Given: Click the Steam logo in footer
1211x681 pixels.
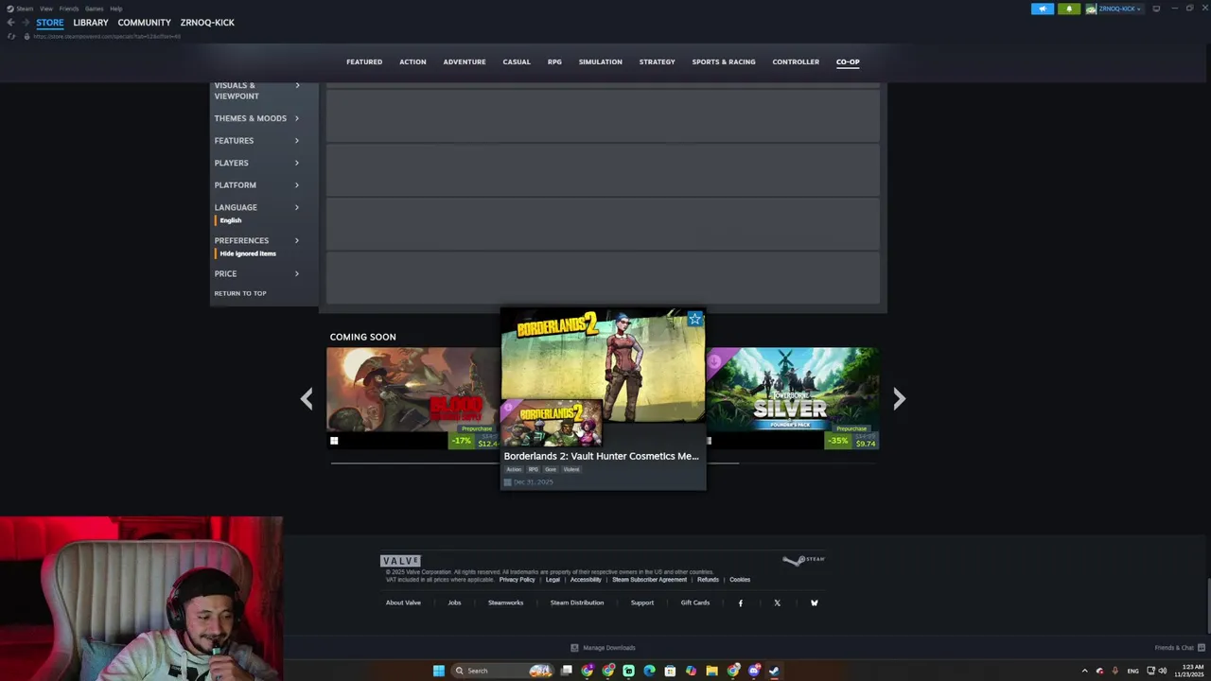Looking at the screenshot, I should tap(803, 560).
